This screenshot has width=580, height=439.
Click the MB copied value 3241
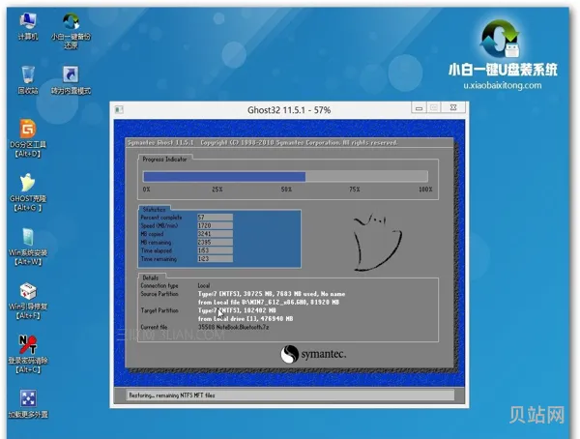click(215, 234)
